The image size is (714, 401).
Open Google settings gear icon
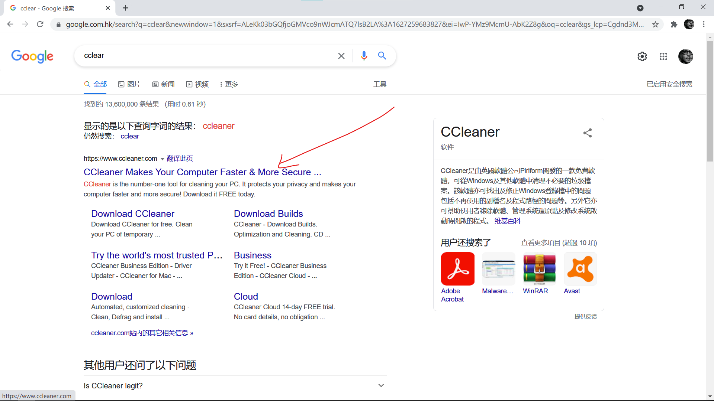(642, 56)
